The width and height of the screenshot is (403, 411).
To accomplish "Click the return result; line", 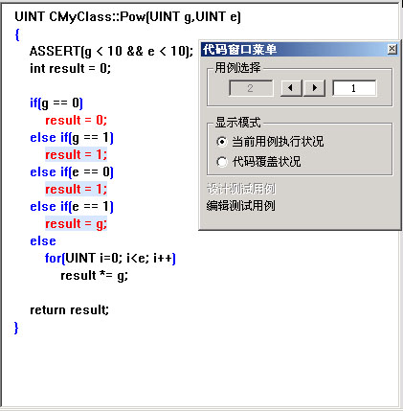I will pyautogui.click(x=69, y=309).
